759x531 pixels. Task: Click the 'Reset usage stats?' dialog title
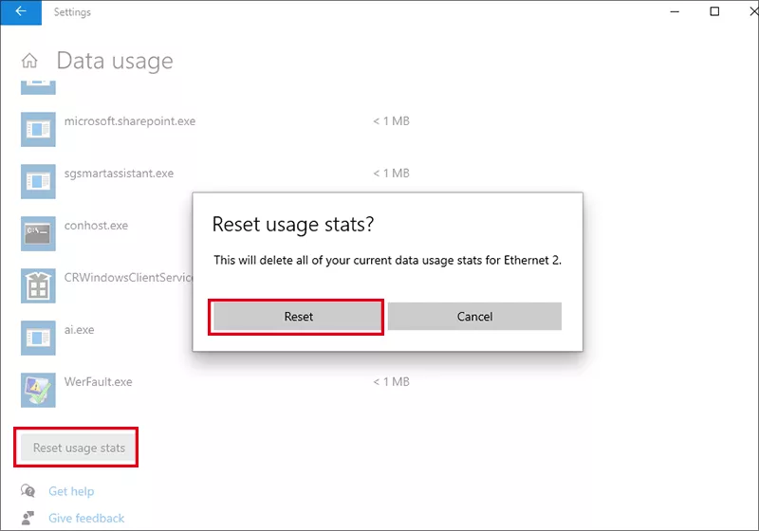click(293, 225)
